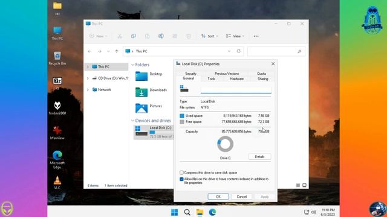387x217 pixels.
Task: Open the foobar2000 desktop icon
Action: click(x=57, y=108)
